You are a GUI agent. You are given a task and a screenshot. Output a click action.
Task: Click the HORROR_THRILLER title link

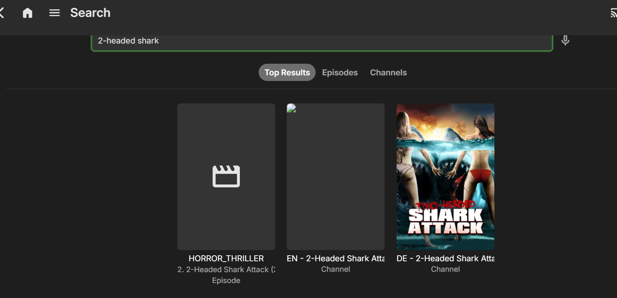point(226,258)
